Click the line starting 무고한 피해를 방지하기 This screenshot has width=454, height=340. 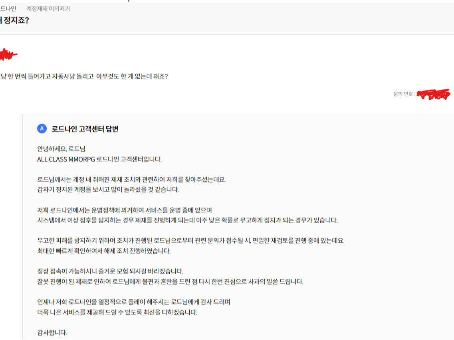(191, 240)
